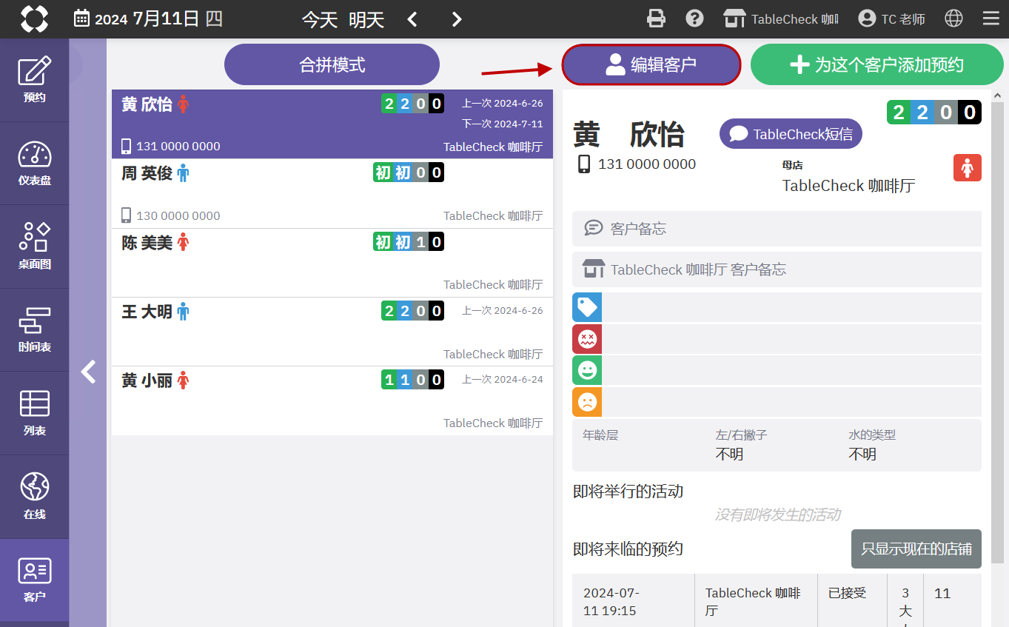This screenshot has width=1009, height=627.
Task: Open 时间表 in the sidebar
Action: (34, 330)
